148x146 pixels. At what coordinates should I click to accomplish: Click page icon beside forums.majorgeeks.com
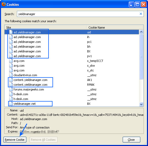pyautogui.click(x=11, y=89)
